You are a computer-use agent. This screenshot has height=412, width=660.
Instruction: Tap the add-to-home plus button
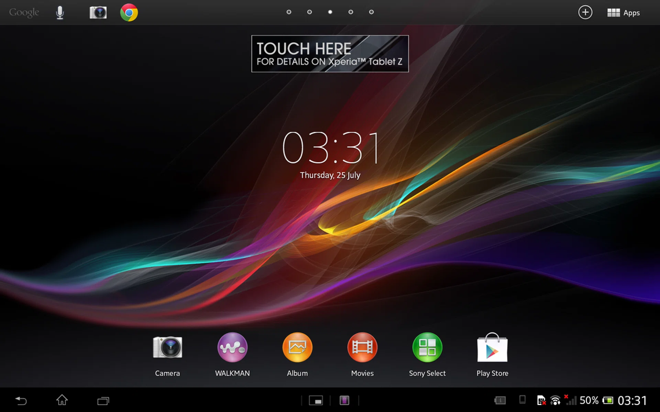coord(585,13)
